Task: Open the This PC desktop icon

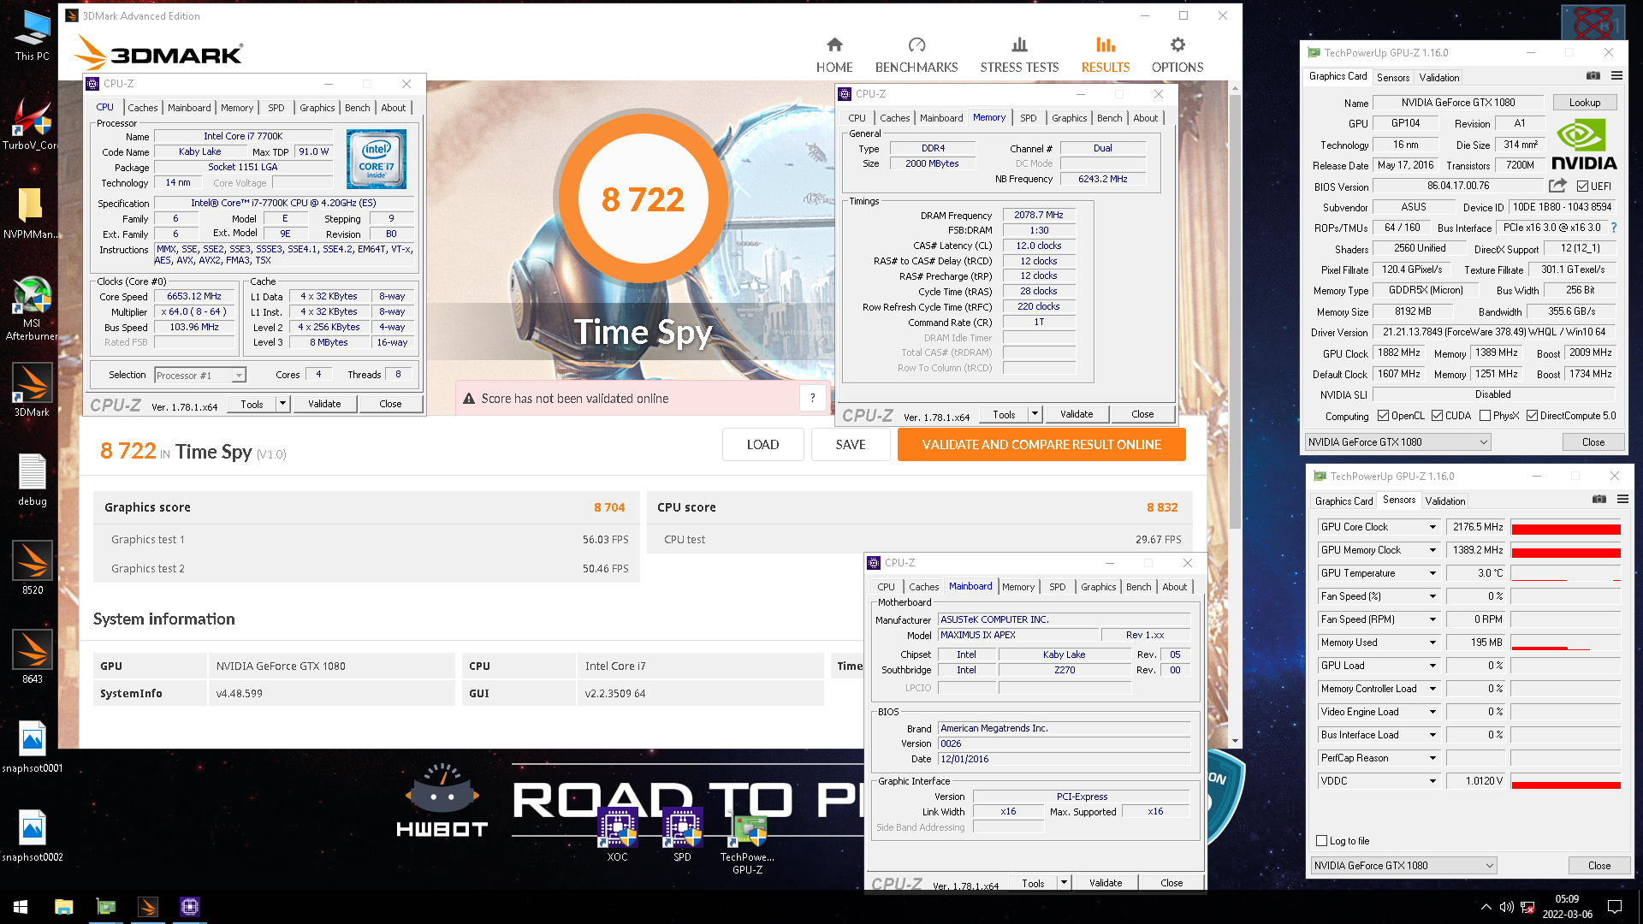Action: click(x=32, y=36)
